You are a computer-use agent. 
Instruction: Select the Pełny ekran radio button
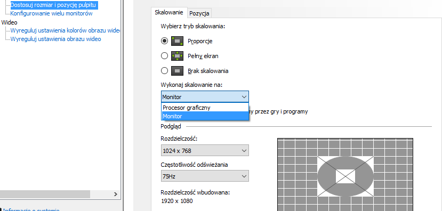pyautogui.click(x=164, y=56)
